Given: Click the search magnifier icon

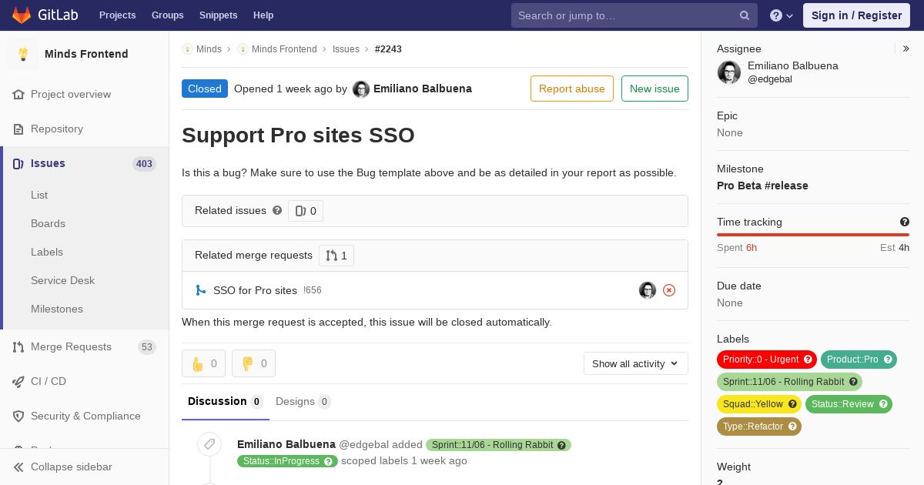Looking at the screenshot, I should 745,15.
